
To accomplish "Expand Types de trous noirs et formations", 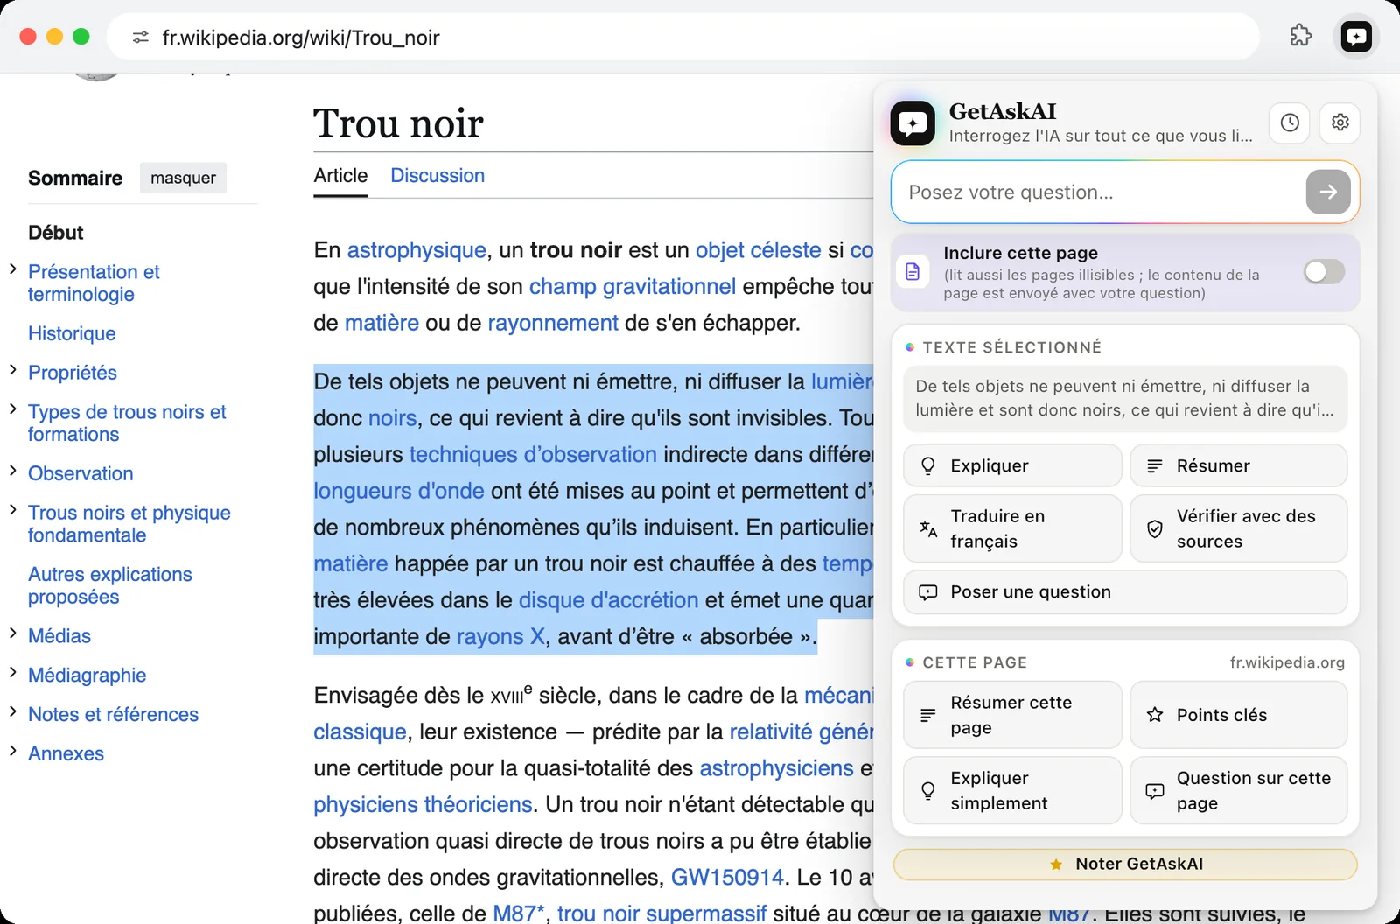I will pyautogui.click(x=13, y=409).
